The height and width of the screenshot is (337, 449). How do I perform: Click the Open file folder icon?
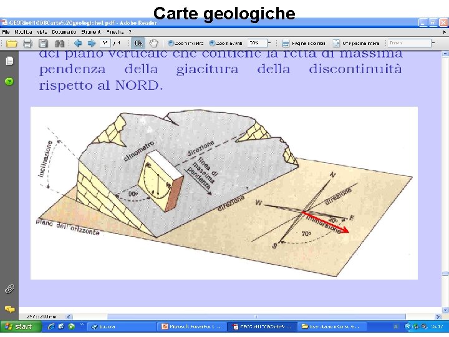12,44
